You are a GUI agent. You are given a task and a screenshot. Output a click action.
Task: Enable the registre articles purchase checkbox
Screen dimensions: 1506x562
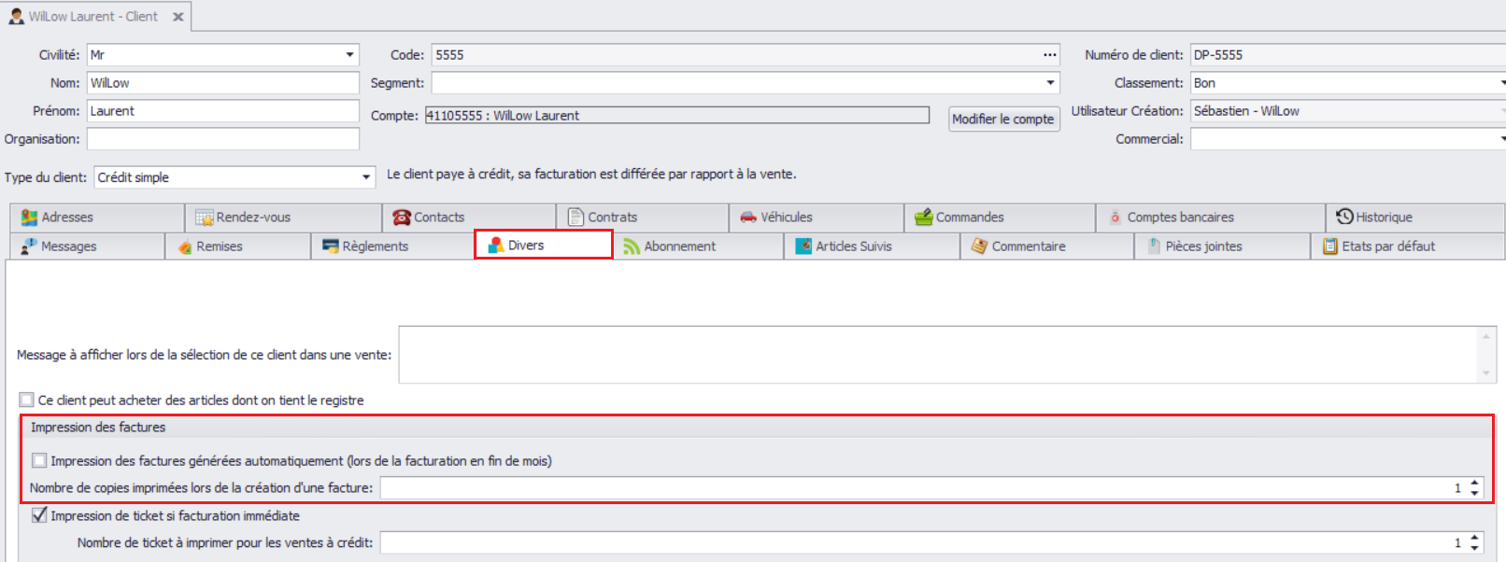[x=27, y=400]
